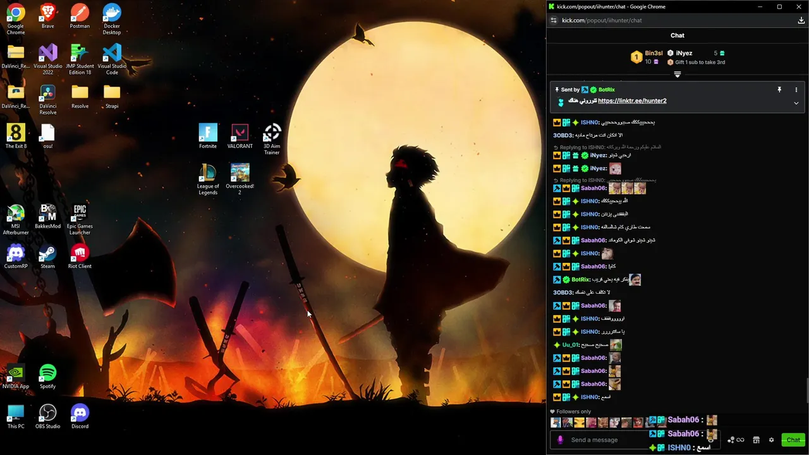The image size is (809, 455).
Task: Open 3D Aim Trainer shortcut
Action: point(272,139)
